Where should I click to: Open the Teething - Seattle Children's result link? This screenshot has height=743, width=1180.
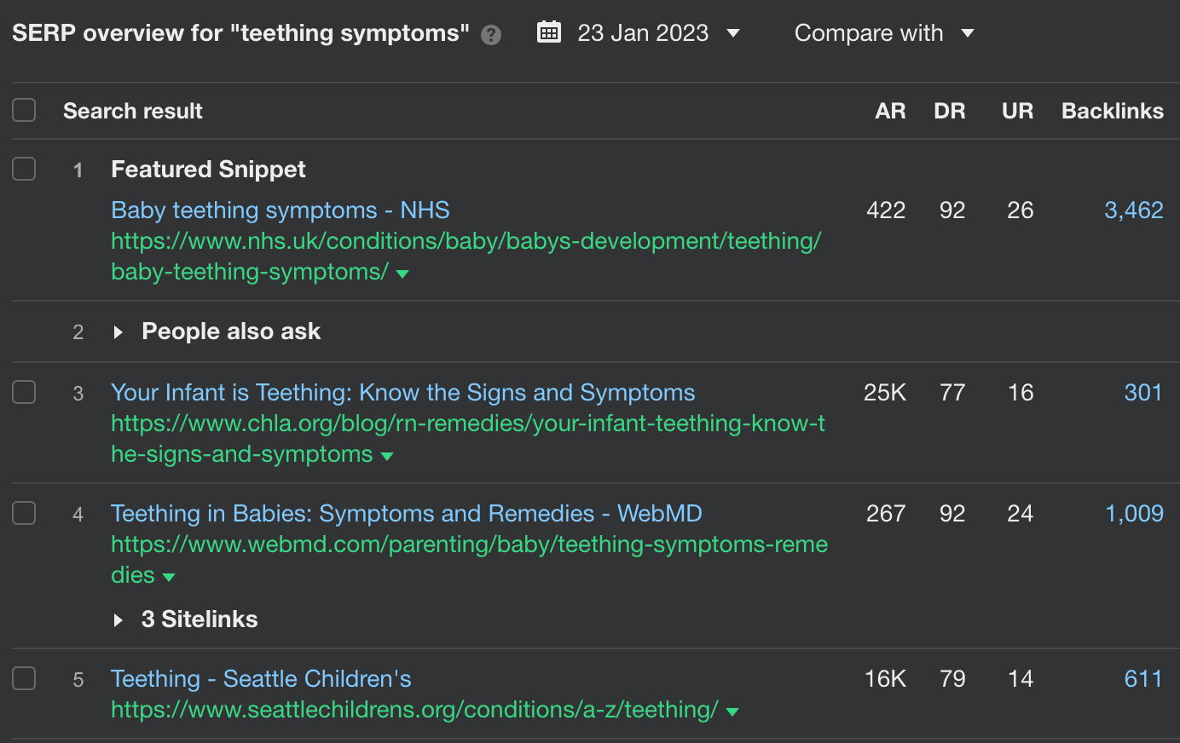pos(261,679)
